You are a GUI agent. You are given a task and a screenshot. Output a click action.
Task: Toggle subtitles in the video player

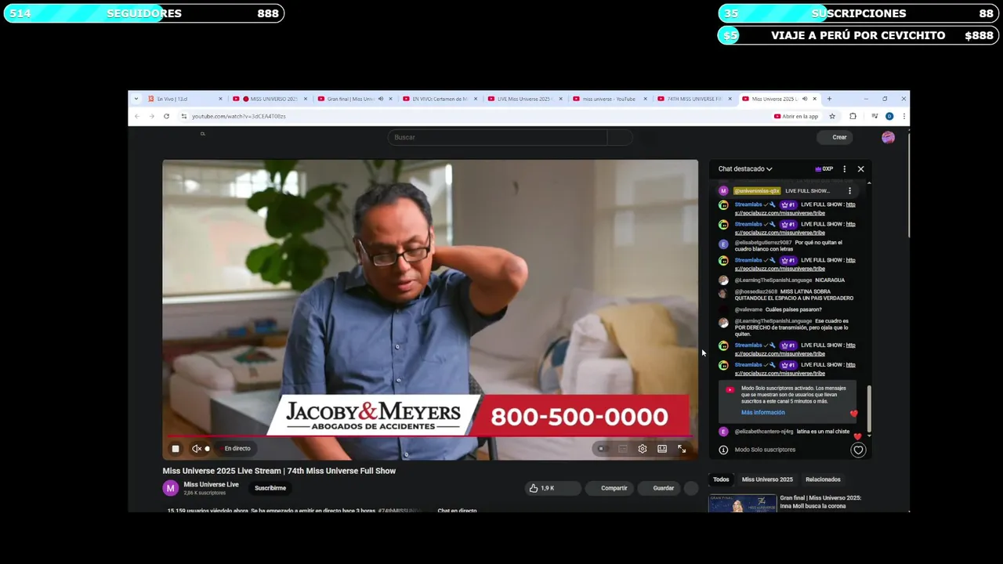coord(623,449)
